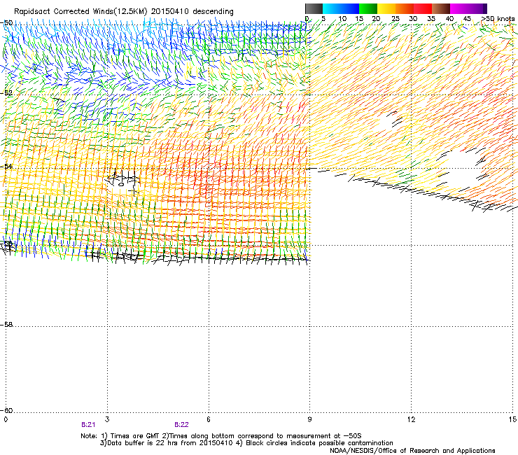Click the latitude label '-52'
The height and width of the screenshot is (455, 518).
pos(7,93)
